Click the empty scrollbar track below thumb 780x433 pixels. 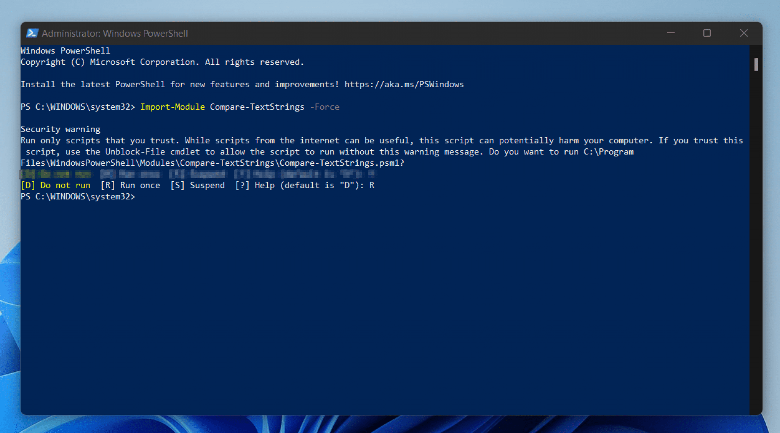pos(756,244)
